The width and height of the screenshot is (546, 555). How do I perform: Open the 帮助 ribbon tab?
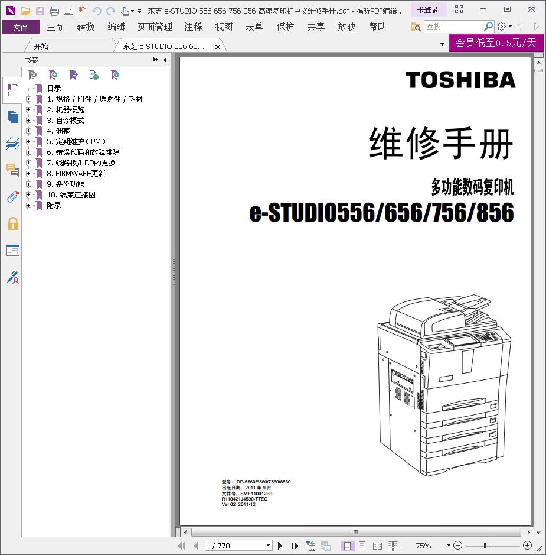377,27
